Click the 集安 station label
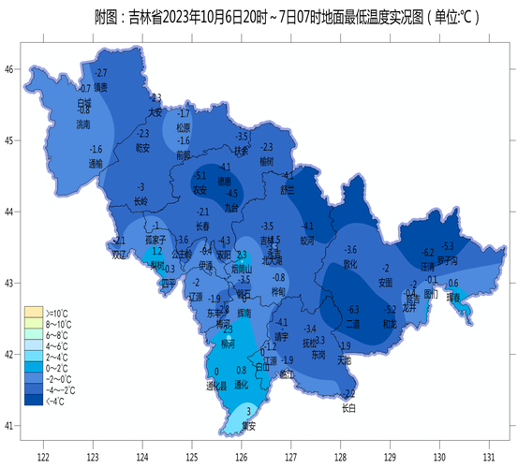Image resolution: width=518 pixels, height=468 pixels. (249, 426)
